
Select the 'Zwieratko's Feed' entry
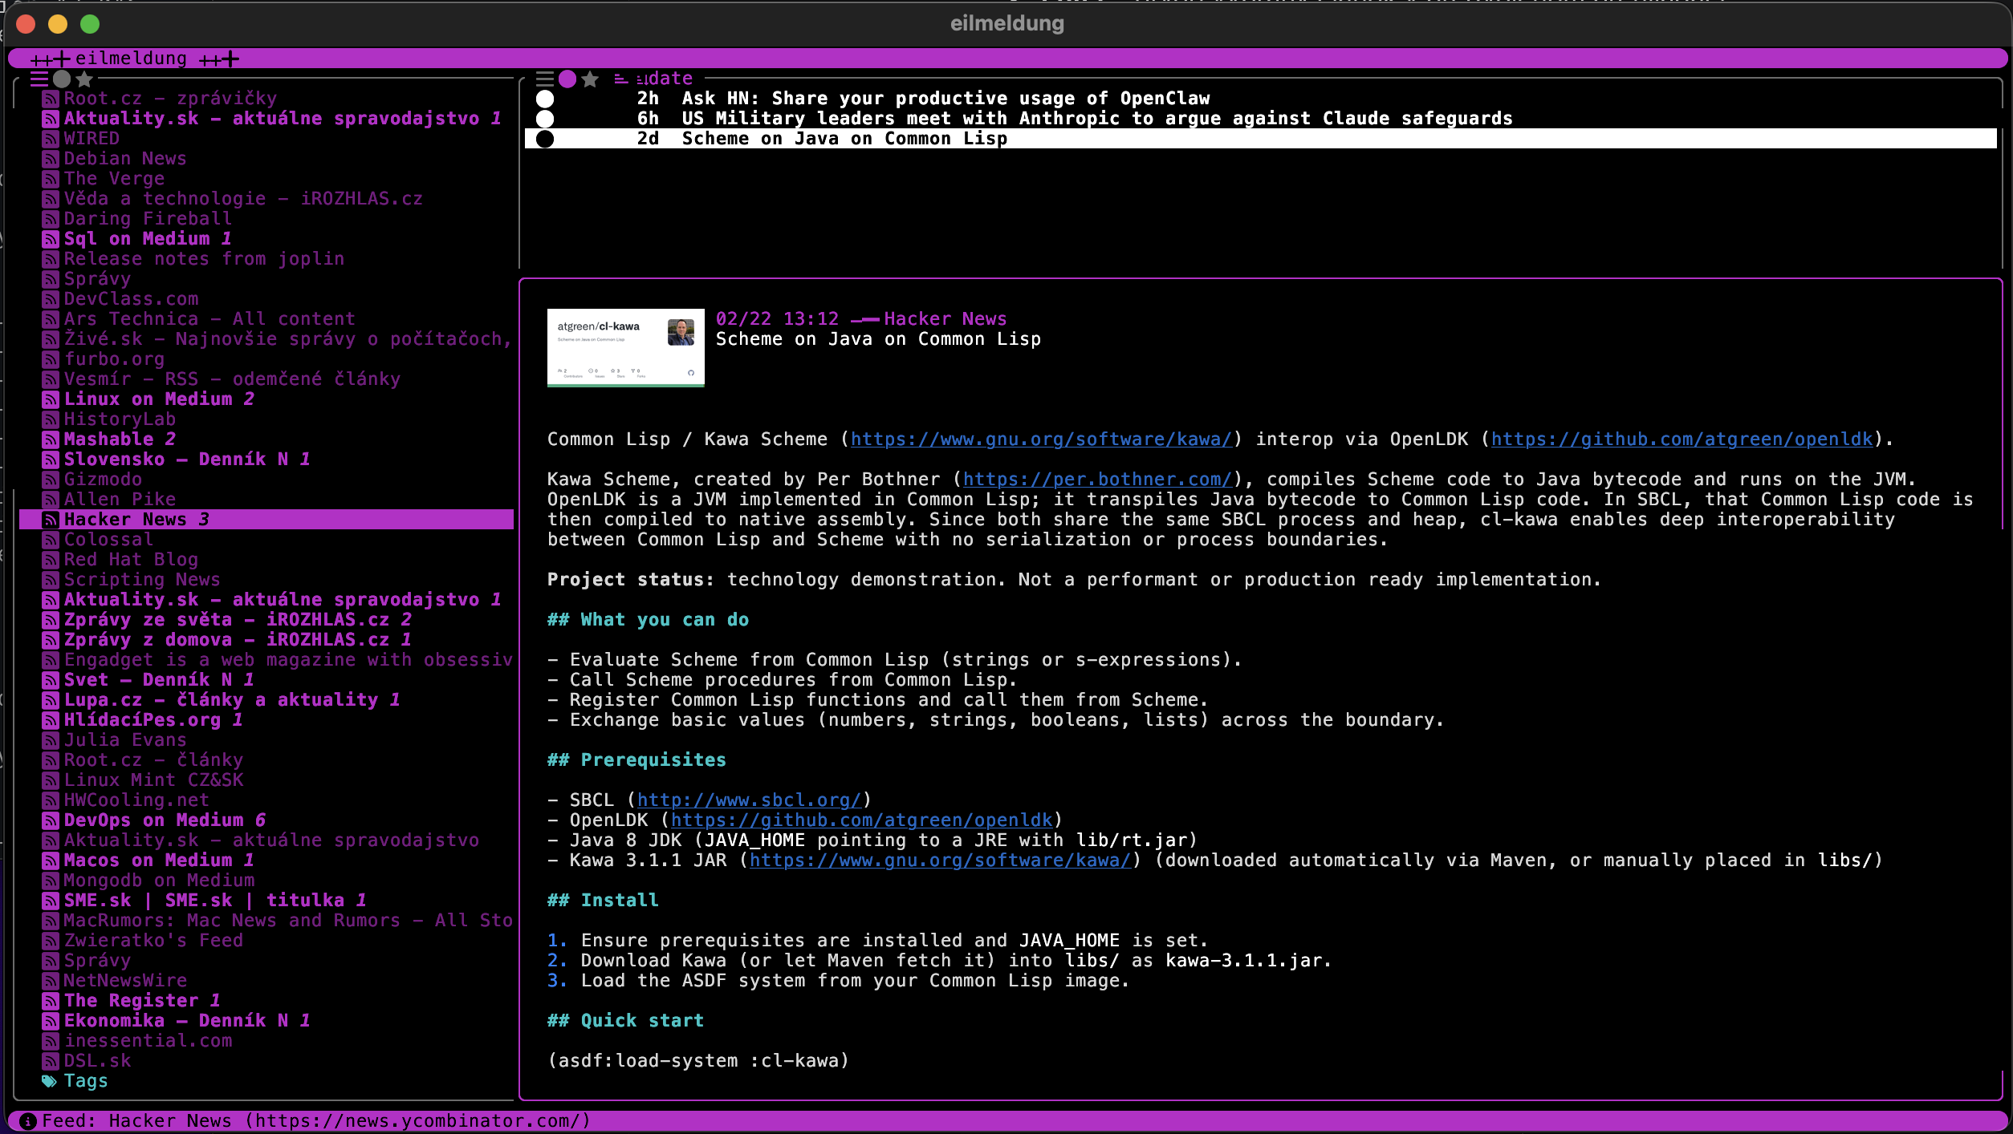tap(153, 941)
